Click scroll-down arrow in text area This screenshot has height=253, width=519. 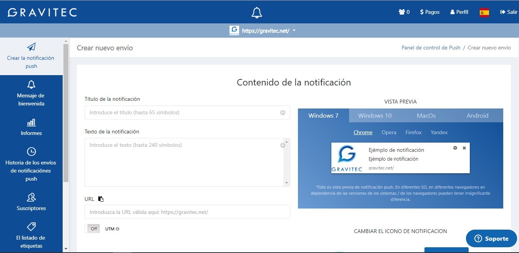(x=286, y=183)
